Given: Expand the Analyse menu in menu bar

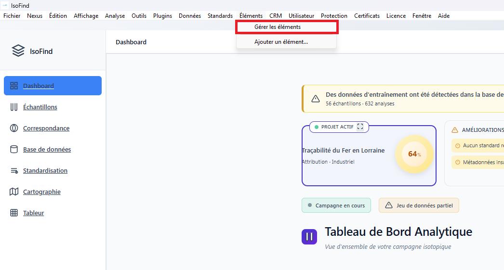Looking at the screenshot, I should [x=115, y=16].
